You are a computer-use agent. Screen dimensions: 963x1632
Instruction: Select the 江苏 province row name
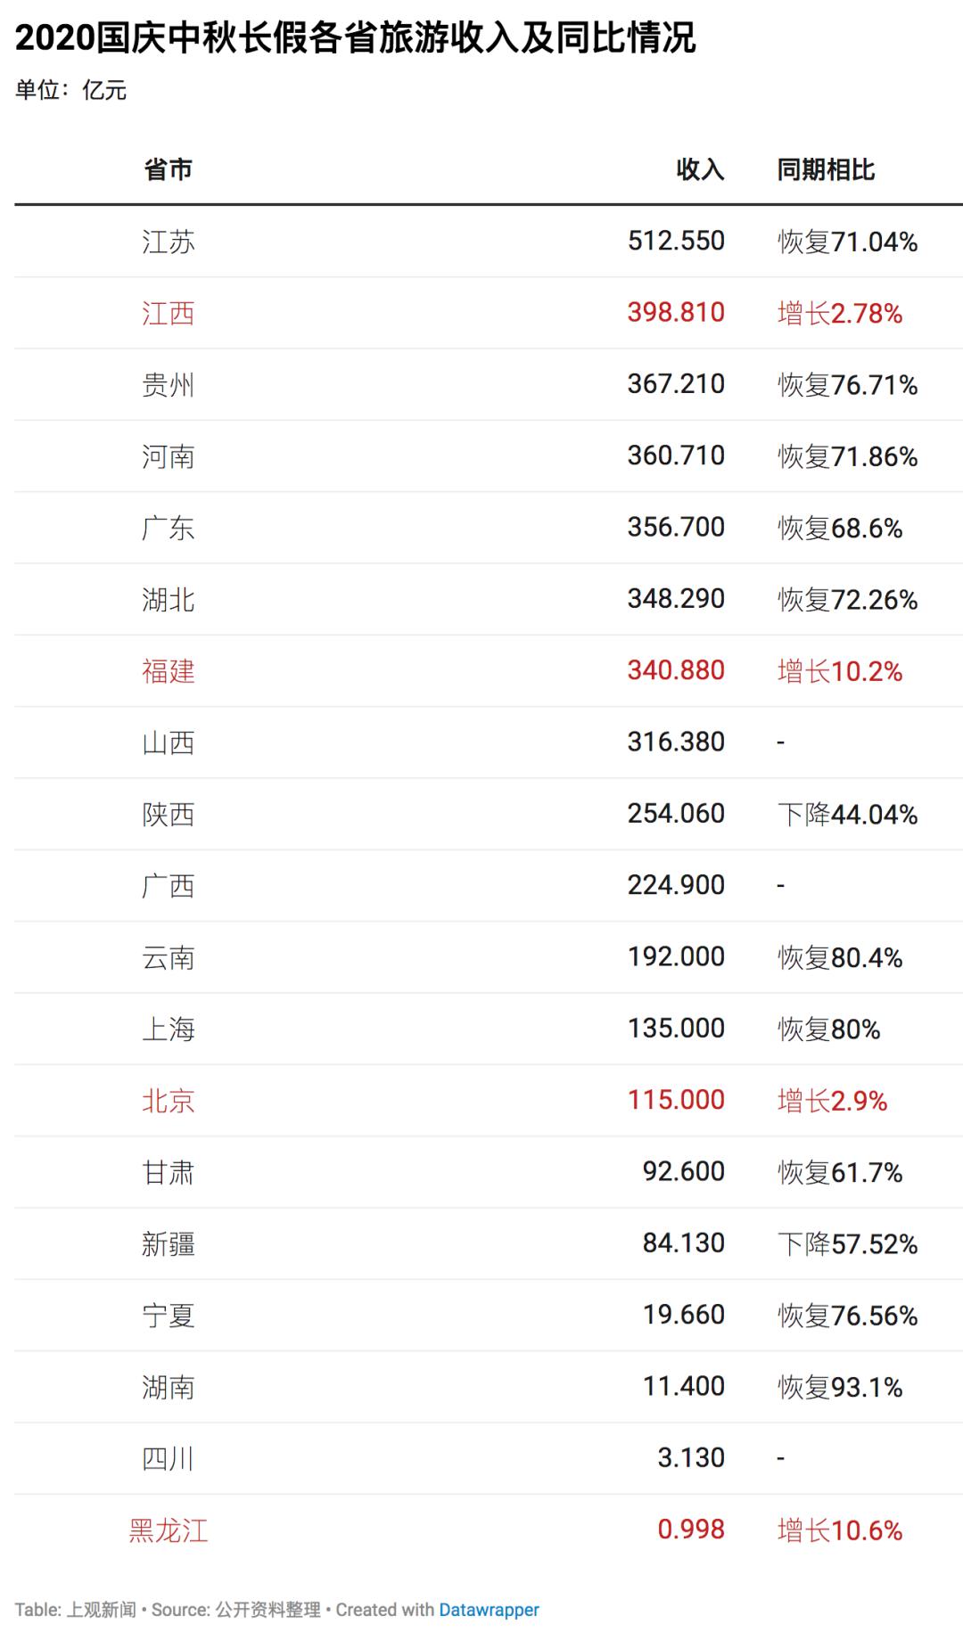(168, 242)
